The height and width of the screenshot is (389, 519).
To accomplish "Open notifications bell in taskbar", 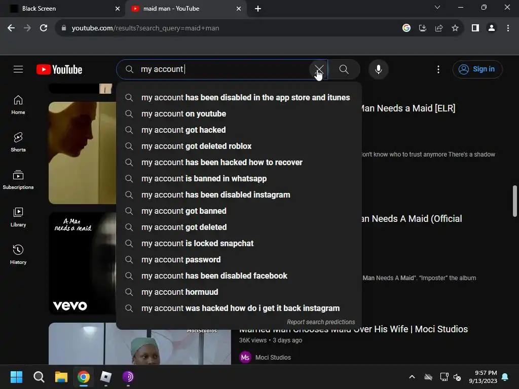I will point(505,377).
